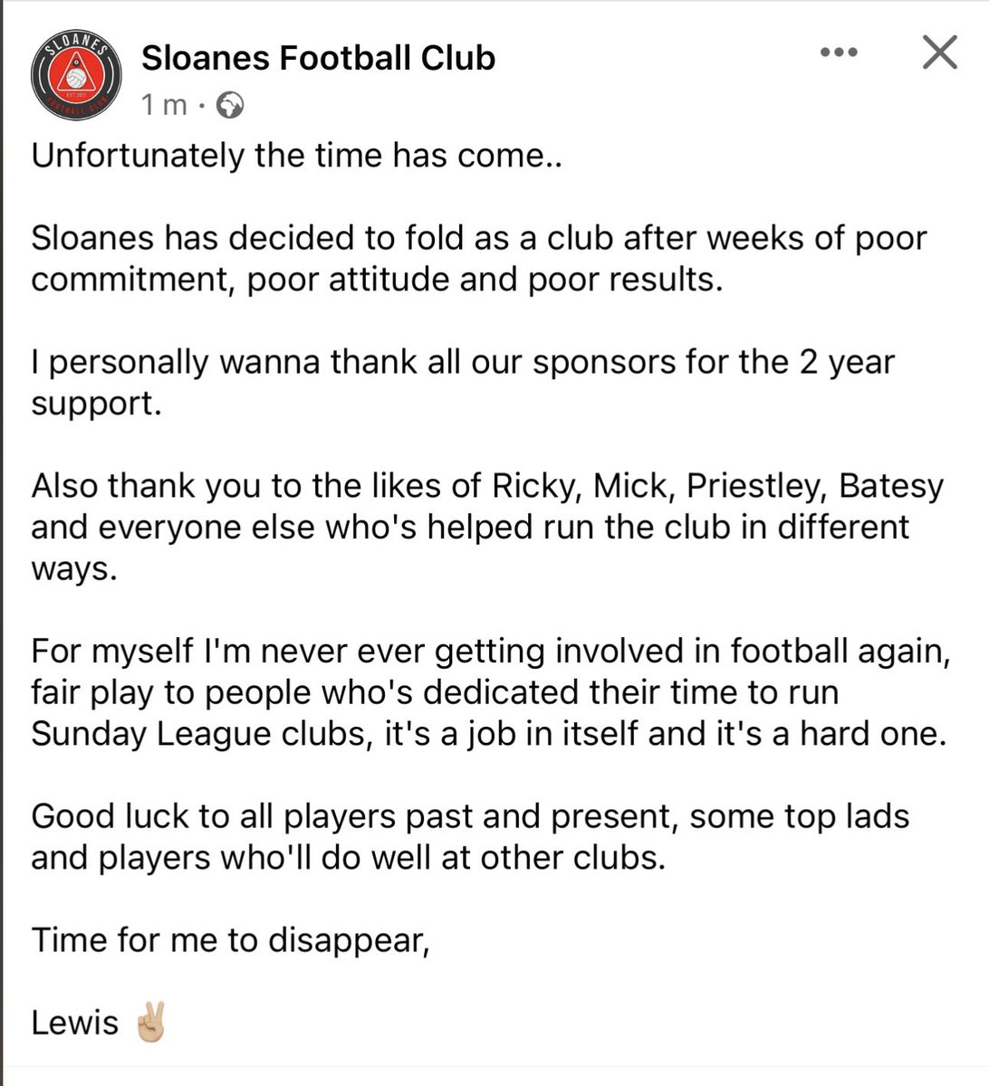Screen dimensions: 989x1086
Task: Click the victory hand emoji after Lewis
Action: [149, 1023]
